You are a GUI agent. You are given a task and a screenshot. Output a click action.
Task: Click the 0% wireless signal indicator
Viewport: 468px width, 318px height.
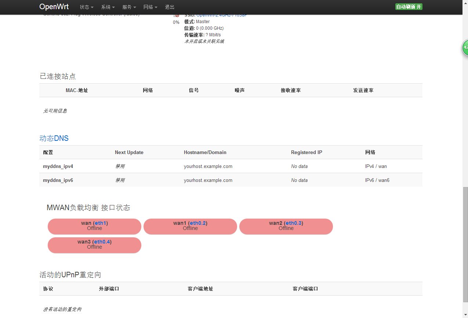(x=176, y=22)
